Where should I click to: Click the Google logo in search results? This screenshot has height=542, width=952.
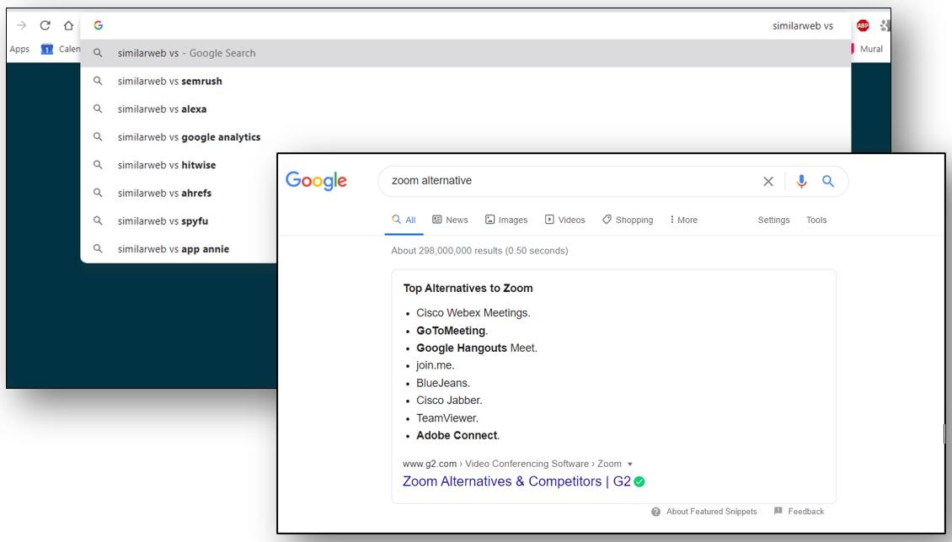click(x=316, y=181)
